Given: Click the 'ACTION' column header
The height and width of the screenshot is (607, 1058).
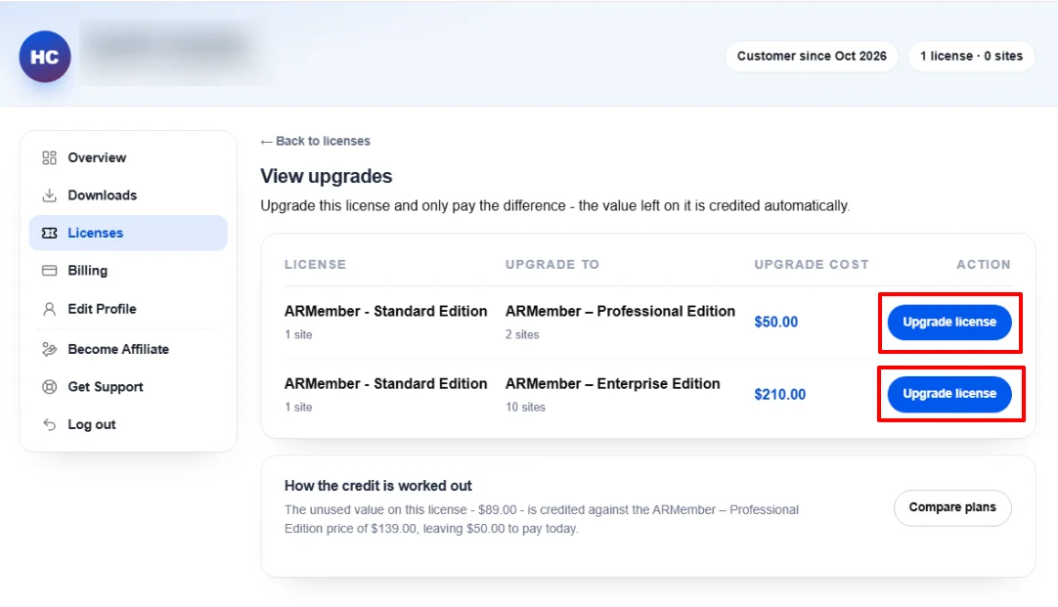Looking at the screenshot, I should pos(984,264).
